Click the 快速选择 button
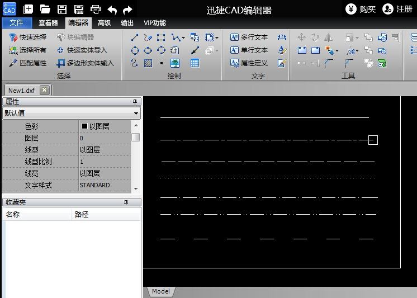417x298 pixels. coord(28,37)
